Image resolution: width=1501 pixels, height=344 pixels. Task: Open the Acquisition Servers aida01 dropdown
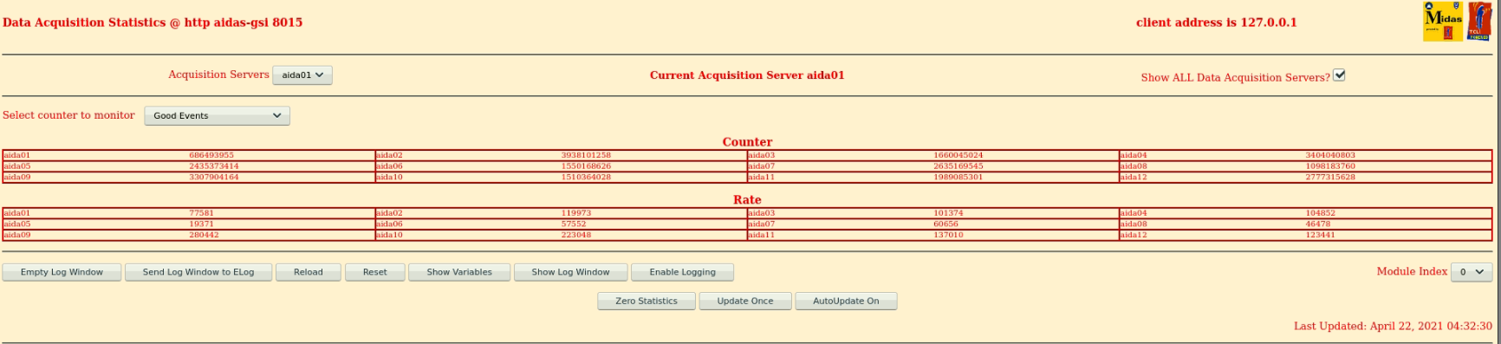click(302, 75)
